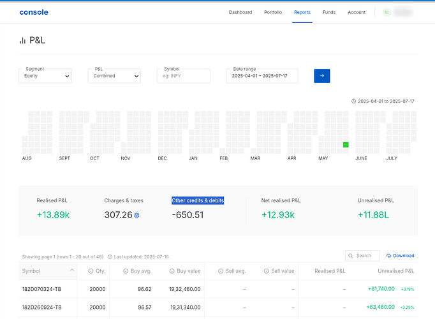Screen dimensions: 435x319
Task: Click the Symbol sort caret
Action: tap(72, 270)
